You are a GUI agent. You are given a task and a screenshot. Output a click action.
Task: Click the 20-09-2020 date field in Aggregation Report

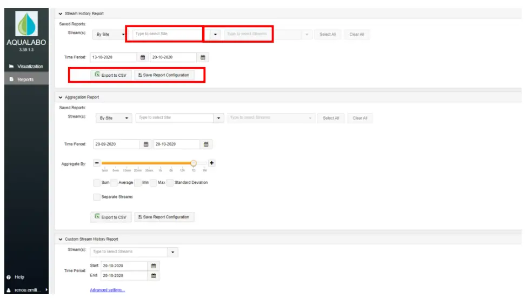(x=116, y=144)
